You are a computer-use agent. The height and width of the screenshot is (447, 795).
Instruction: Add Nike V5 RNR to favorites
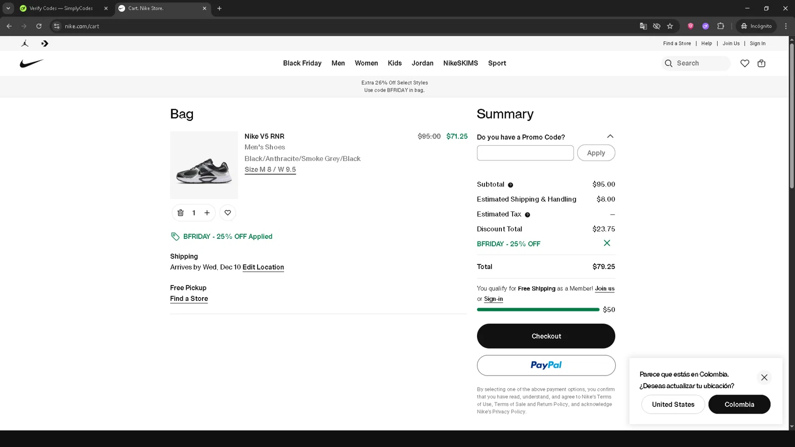click(227, 213)
